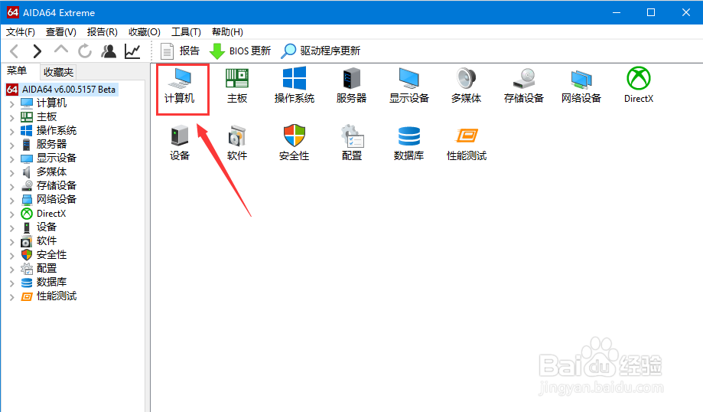Select 数据库 in the sidebar tree
The height and width of the screenshot is (412, 703).
tap(51, 283)
